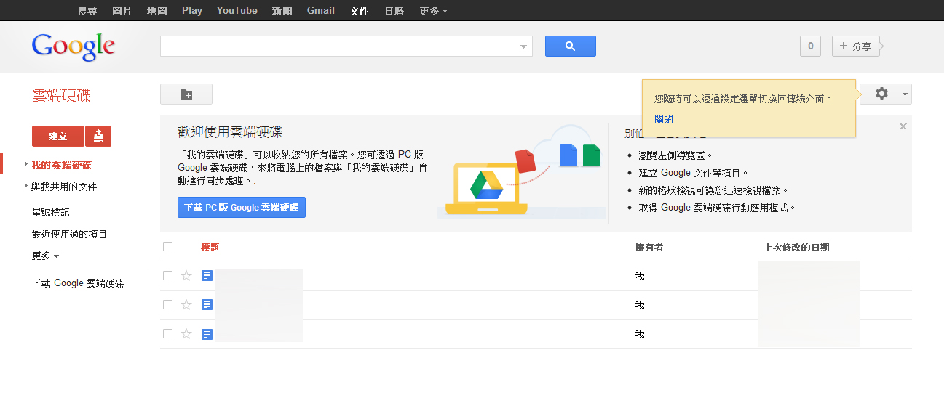Expand the 更多 item in sidebar
The width and height of the screenshot is (944, 414).
point(45,256)
